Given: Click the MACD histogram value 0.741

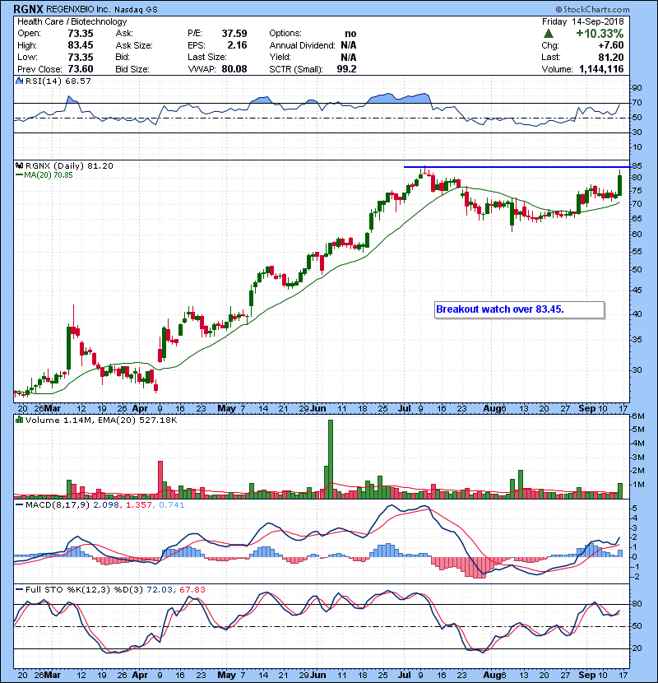Looking at the screenshot, I should click(x=172, y=505).
